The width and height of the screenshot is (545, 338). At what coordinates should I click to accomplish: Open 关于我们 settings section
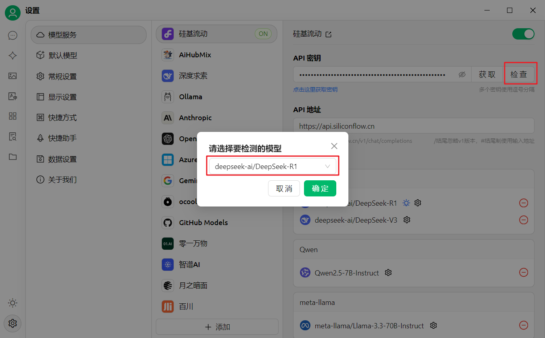[x=88, y=179]
